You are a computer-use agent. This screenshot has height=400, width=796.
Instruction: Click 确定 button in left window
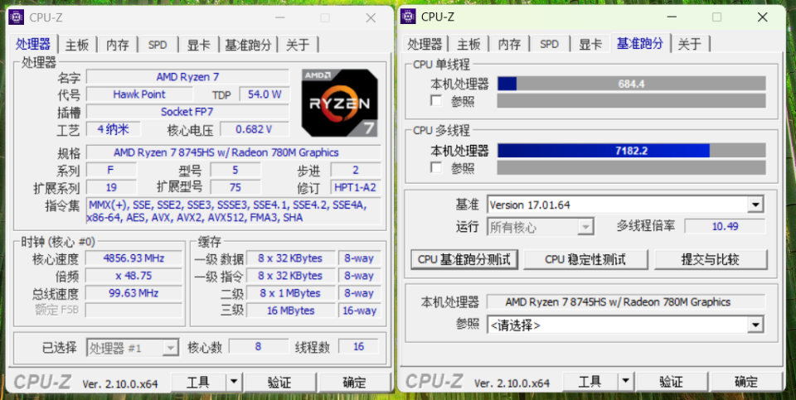pyautogui.click(x=355, y=382)
